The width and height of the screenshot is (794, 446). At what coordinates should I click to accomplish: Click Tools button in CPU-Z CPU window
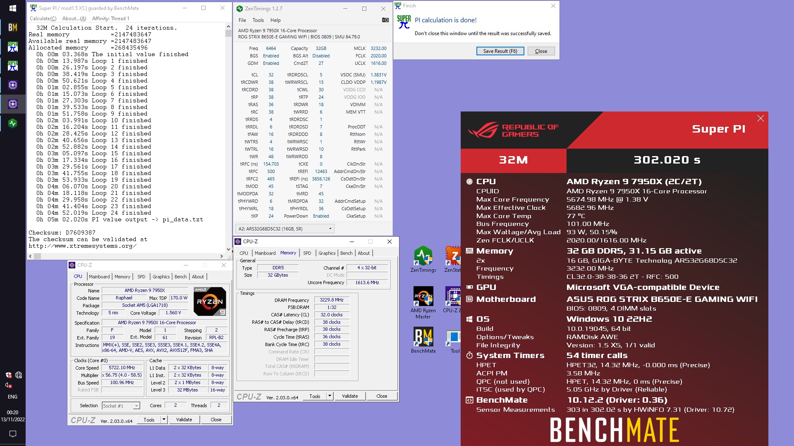tap(149, 420)
